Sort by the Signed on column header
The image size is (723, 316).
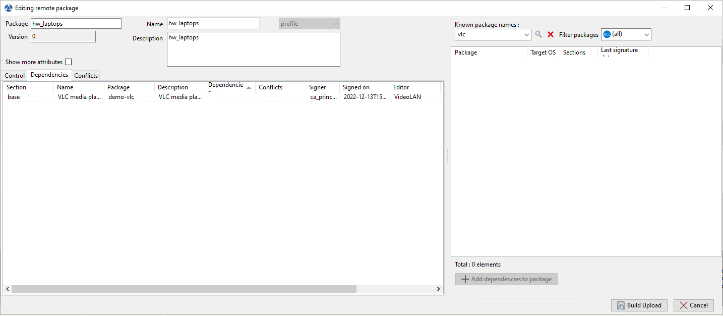point(356,87)
